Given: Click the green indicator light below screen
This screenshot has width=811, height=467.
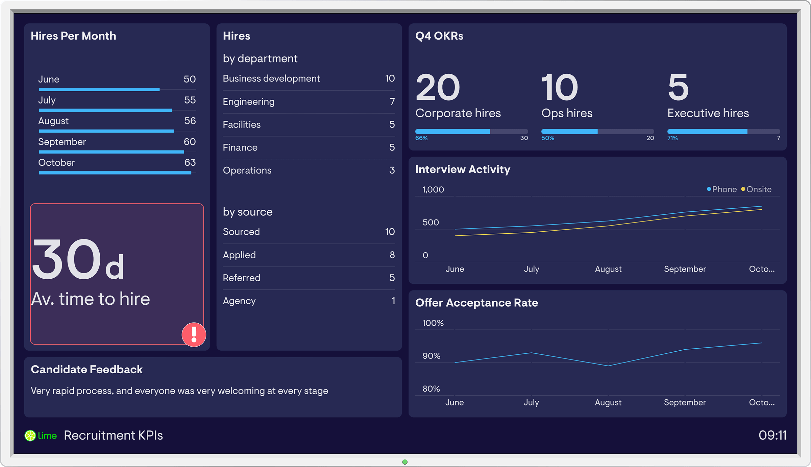Looking at the screenshot, I should [405, 462].
